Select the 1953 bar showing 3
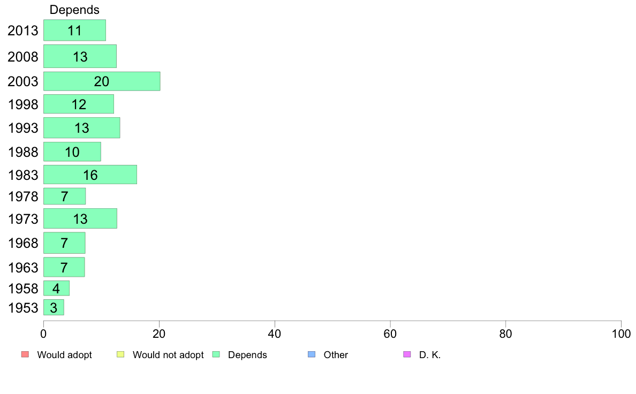The width and height of the screenshot is (636, 394). pyautogui.click(x=54, y=308)
